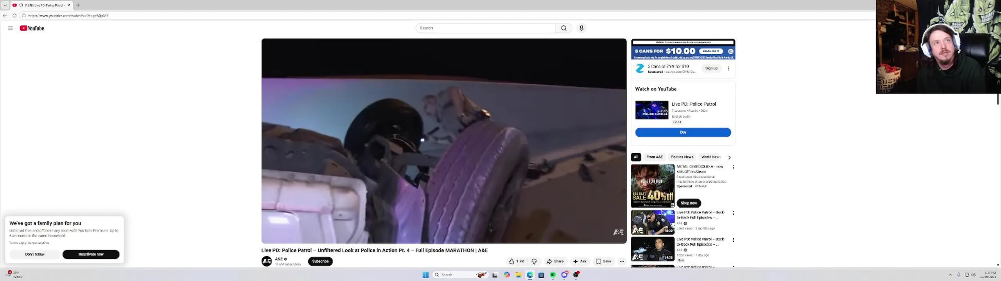This screenshot has height=281, width=1001.
Task: Open the weather widget on the taskbar
Action: pyautogui.click(x=15, y=275)
